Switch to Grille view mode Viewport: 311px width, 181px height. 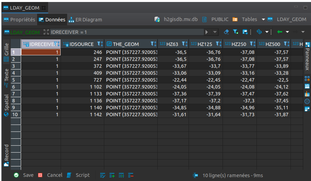point(6,52)
